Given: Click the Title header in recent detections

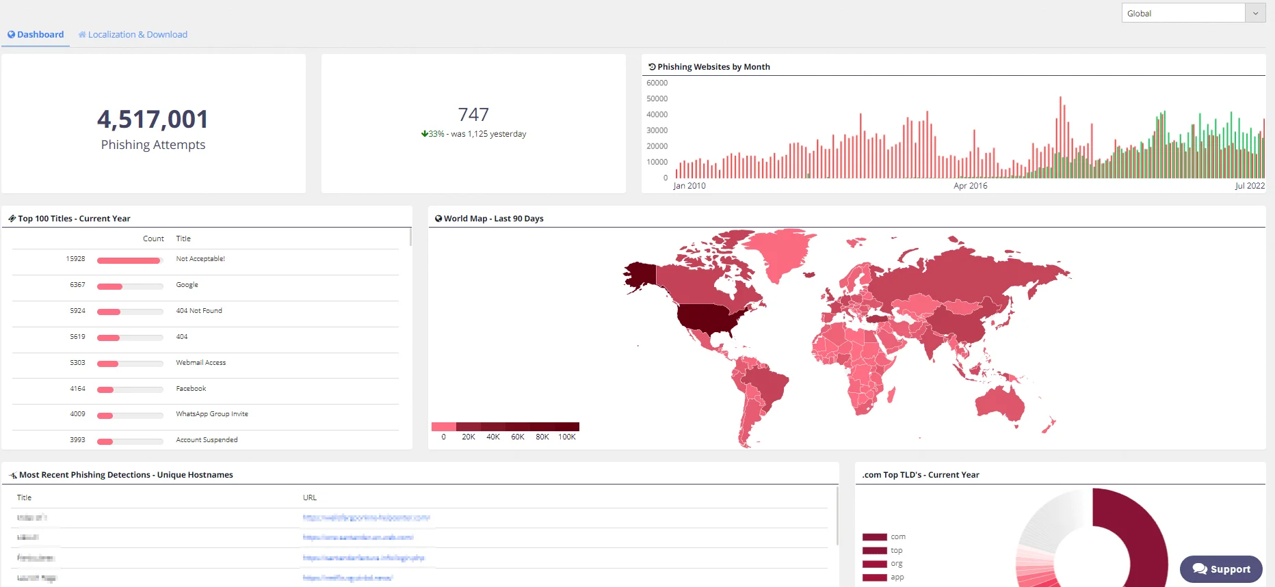Looking at the screenshot, I should (x=24, y=497).
